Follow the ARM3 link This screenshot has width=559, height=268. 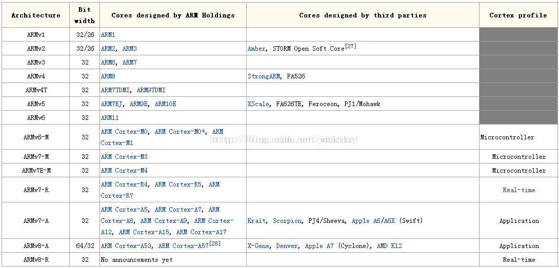click(129, 49)
